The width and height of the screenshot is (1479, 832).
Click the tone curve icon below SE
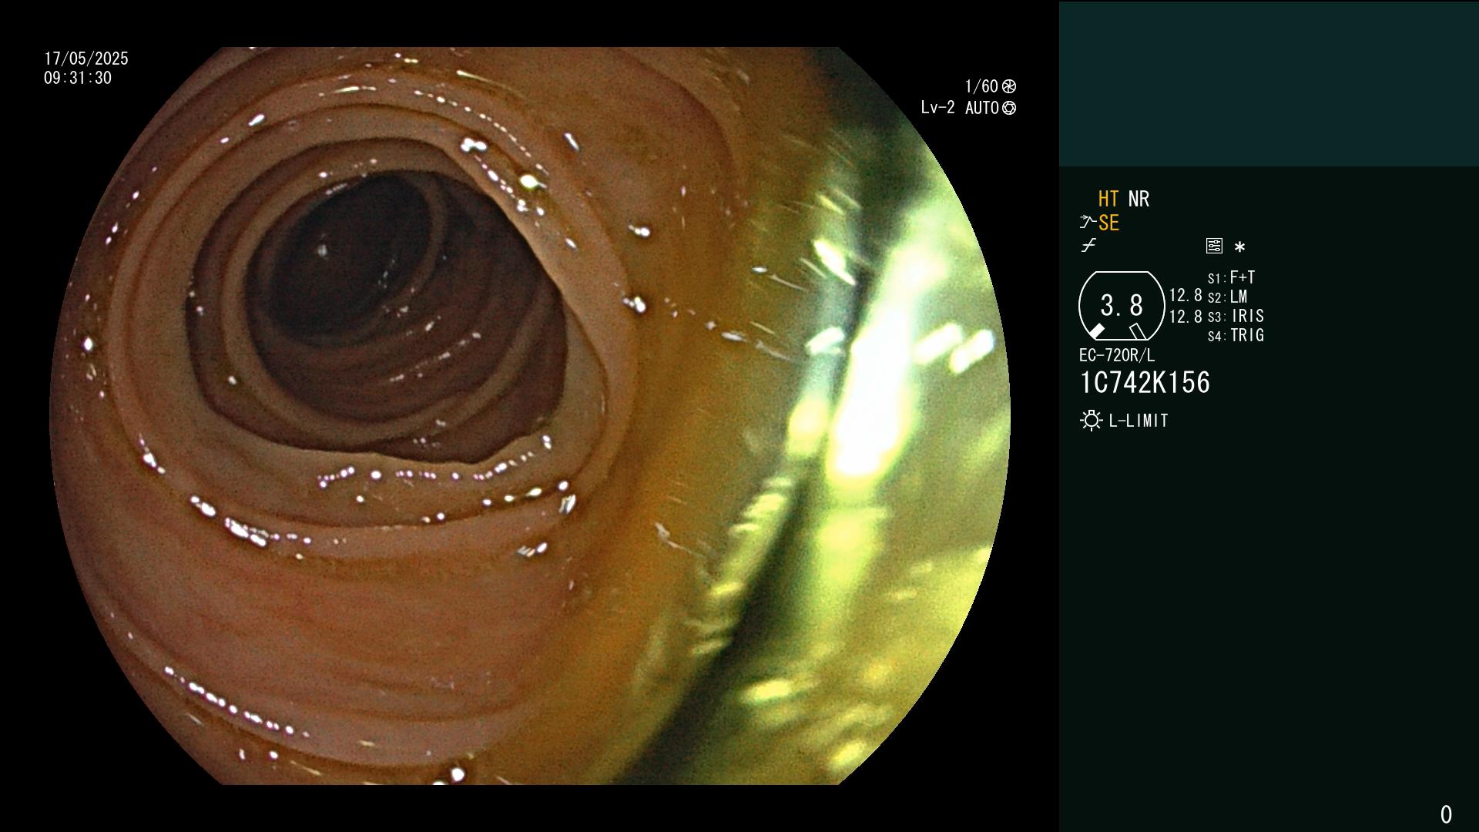tap(1088, 246)
